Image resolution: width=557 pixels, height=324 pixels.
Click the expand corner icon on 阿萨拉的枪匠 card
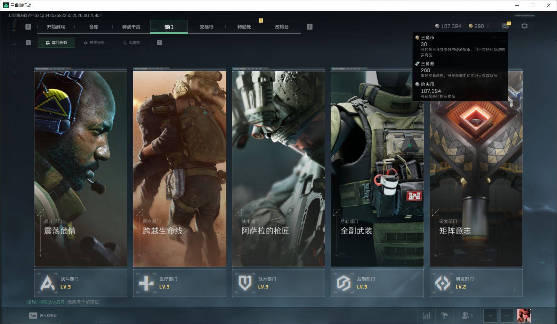pos(238,212)
